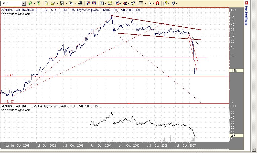Click the blue undo rotate arrow icon

pos(173,3)
